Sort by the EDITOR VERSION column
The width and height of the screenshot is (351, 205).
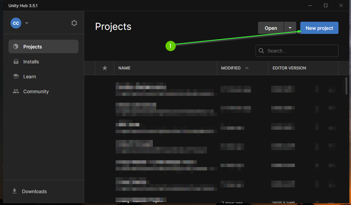pyautogui.click(x=289, y=68)
